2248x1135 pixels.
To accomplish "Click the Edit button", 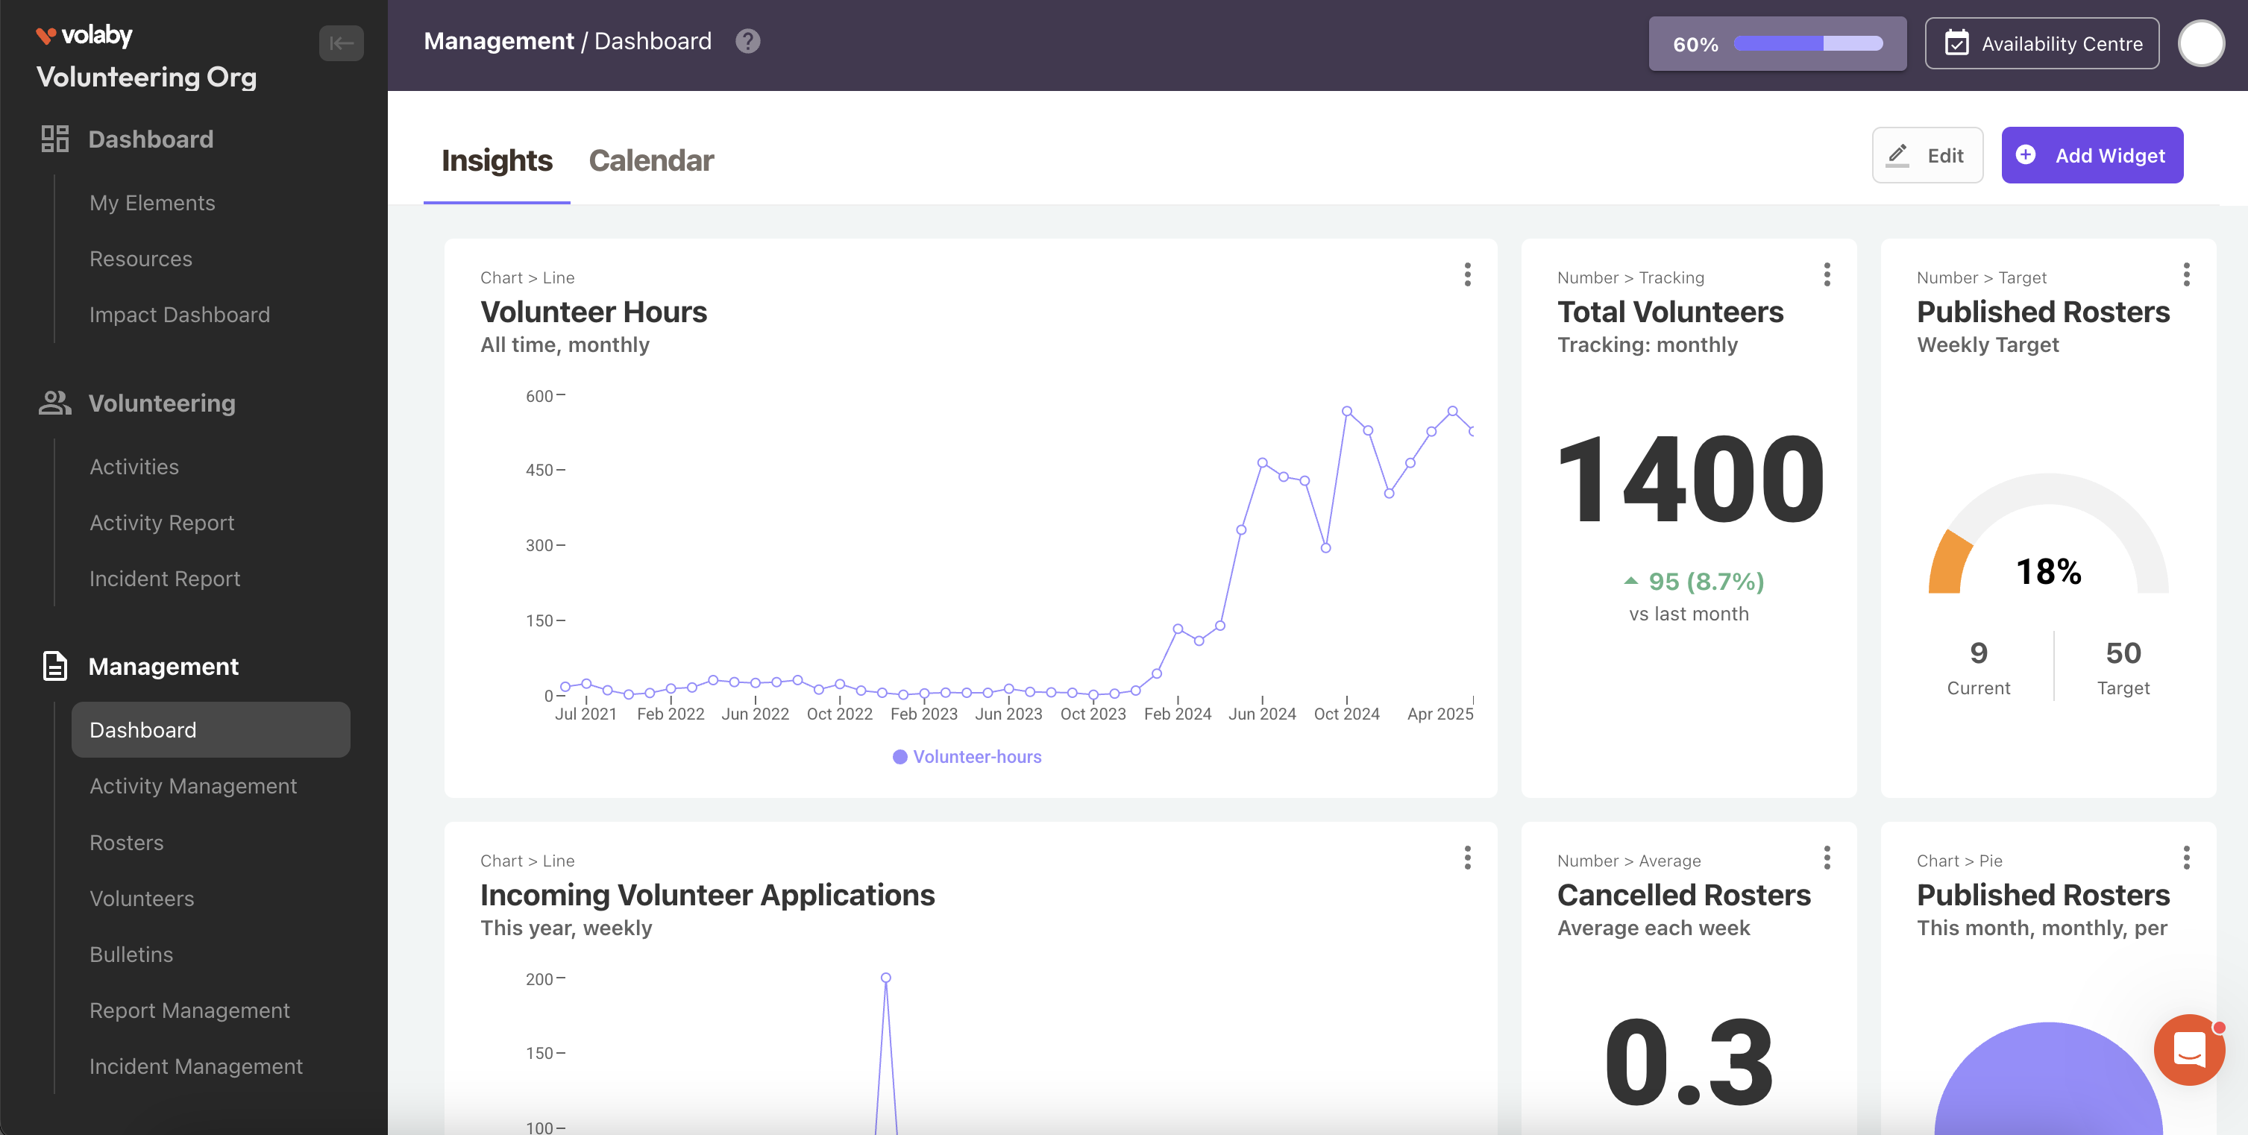I will coord(1927,155).
